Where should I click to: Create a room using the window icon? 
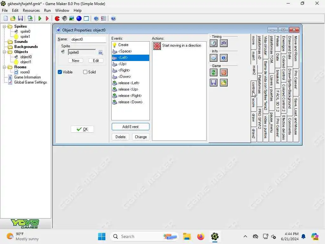(86, 18)
